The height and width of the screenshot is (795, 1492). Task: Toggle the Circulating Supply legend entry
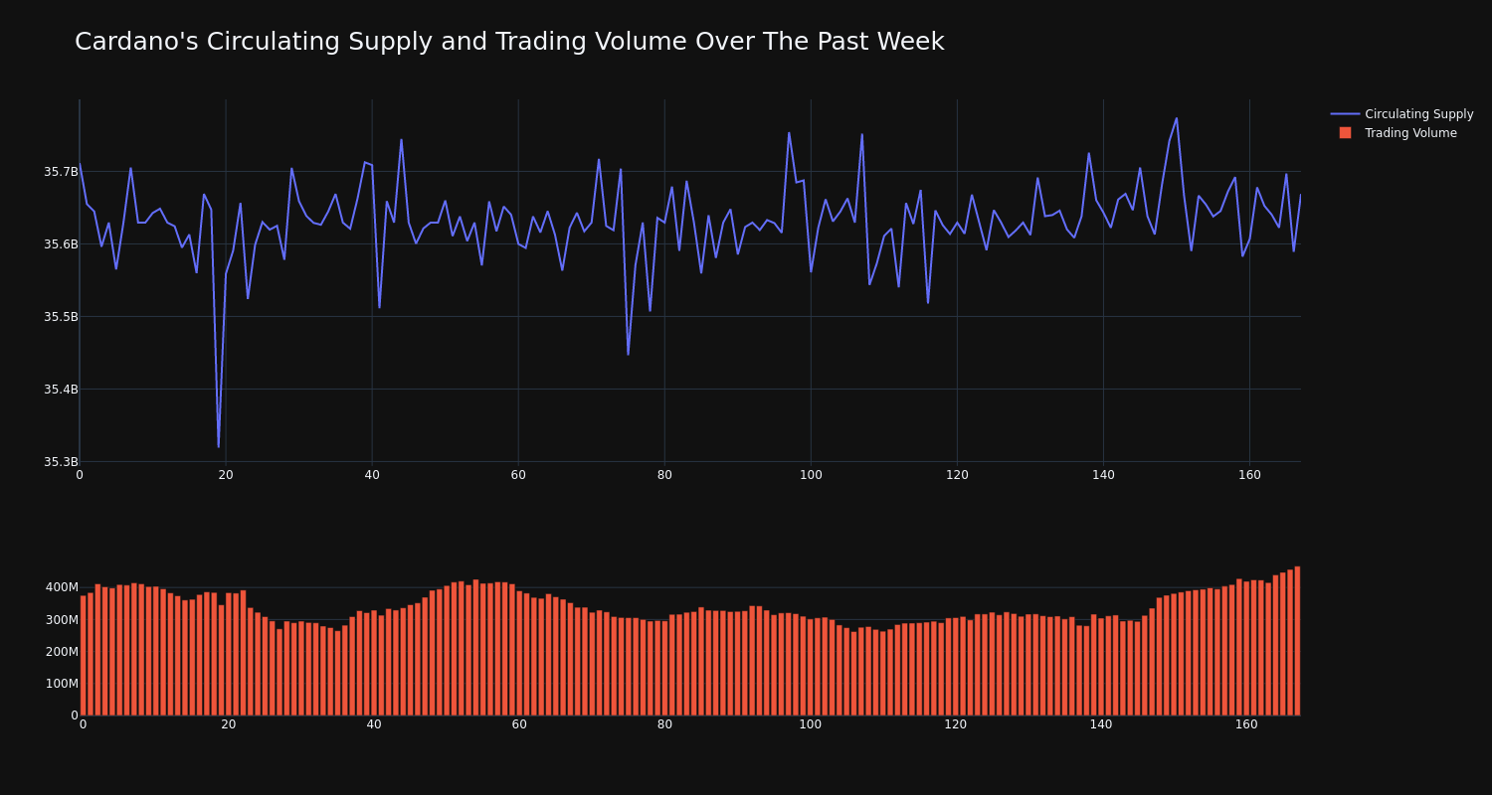(x=1401, y=114)
